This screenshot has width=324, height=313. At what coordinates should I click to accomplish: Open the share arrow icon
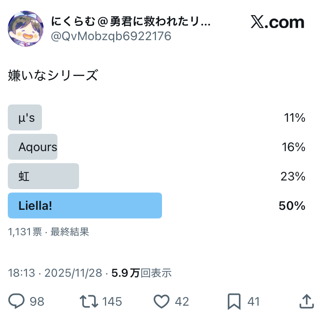point(306,300)
